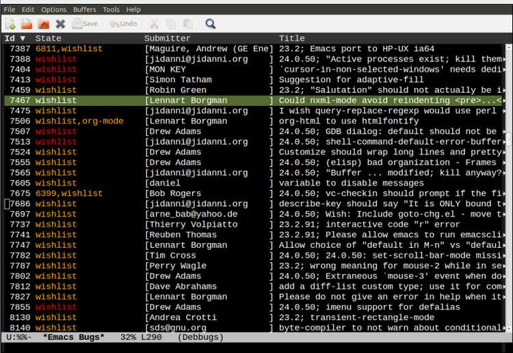
Task: Click the *Emacs Bugs* buffer name in mode line
Action: point(74,337)
